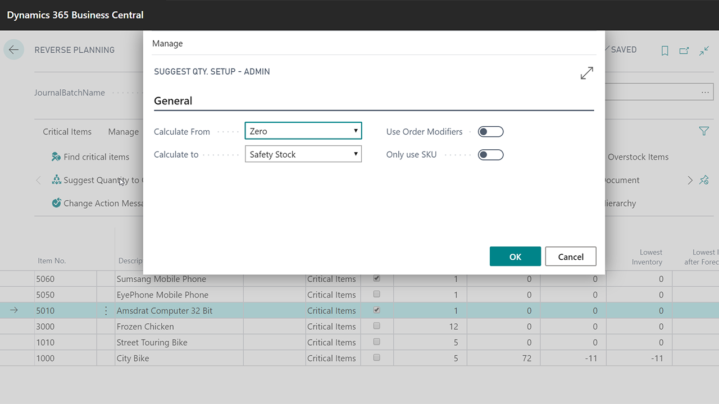719x404 pixels.
Task: Open the Calculate to dropdown
Action: tap(303, 154)
